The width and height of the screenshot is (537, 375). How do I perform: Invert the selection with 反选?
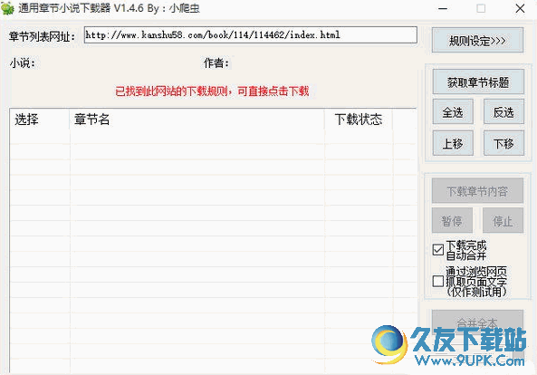pyautogui.click(x=503, y=112)
